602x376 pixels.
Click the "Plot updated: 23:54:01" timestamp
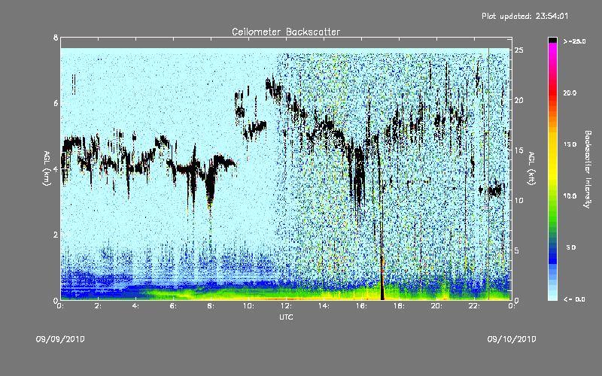(524, 16)
